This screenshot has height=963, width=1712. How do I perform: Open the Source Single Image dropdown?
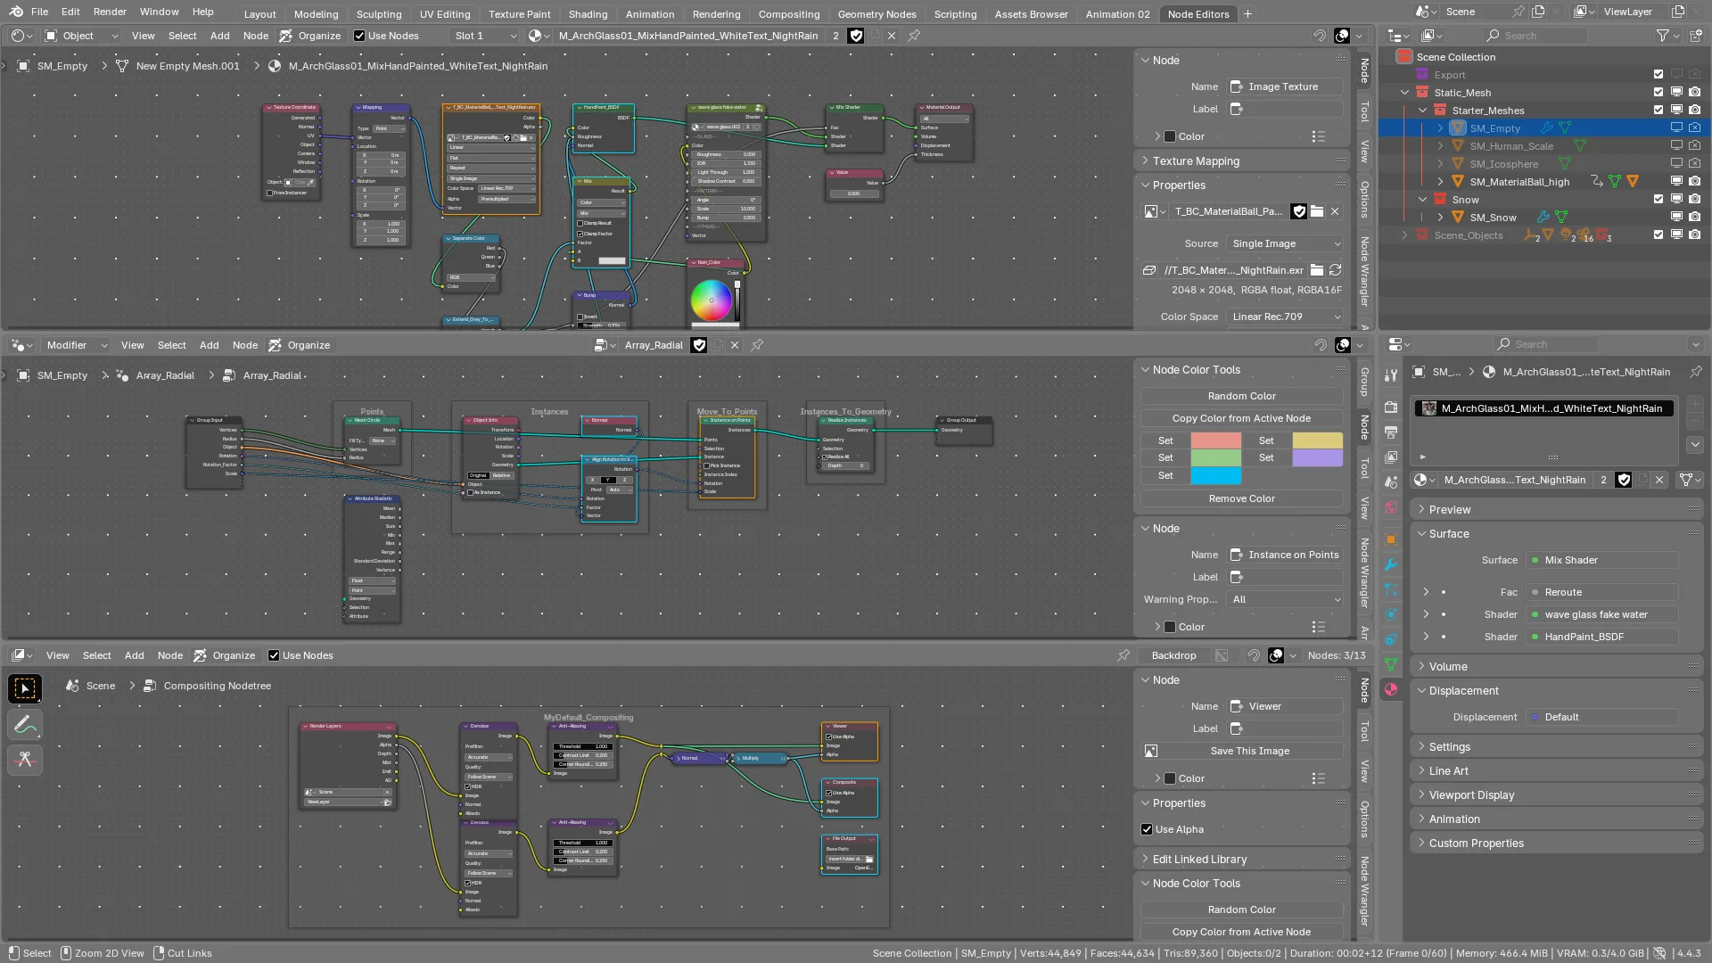click(1285, 243)
